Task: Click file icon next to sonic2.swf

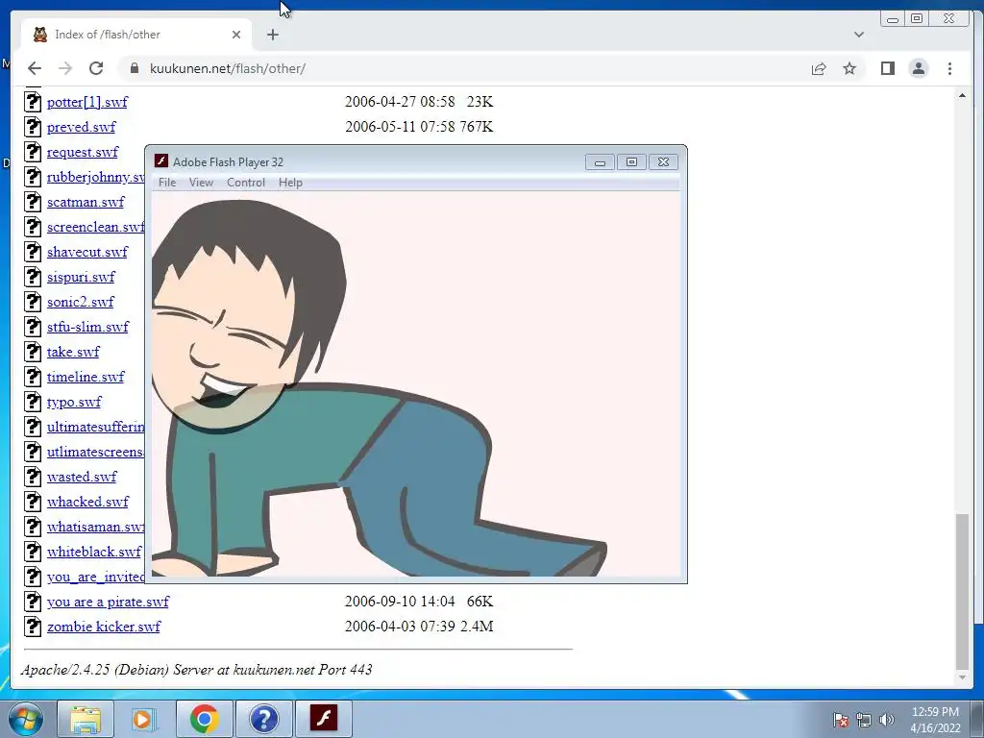Action: click(x=33, y=301)
